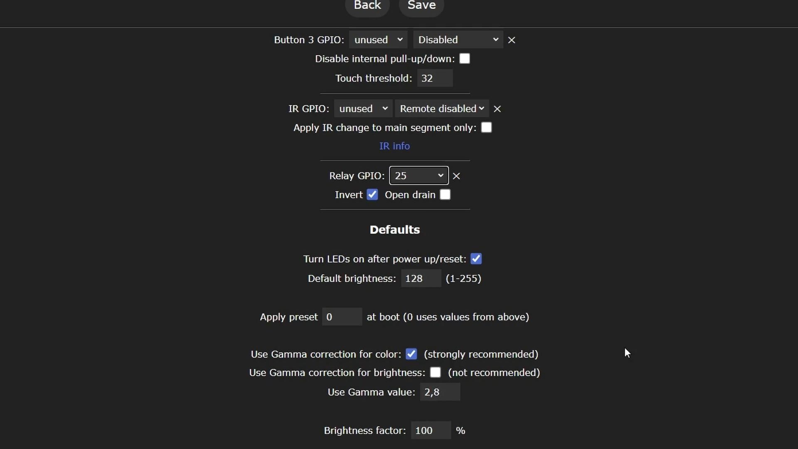Clear IR GPIO with X icon
Screen dimensions: 798x449
pyautogui.click(x=497, y=109)
